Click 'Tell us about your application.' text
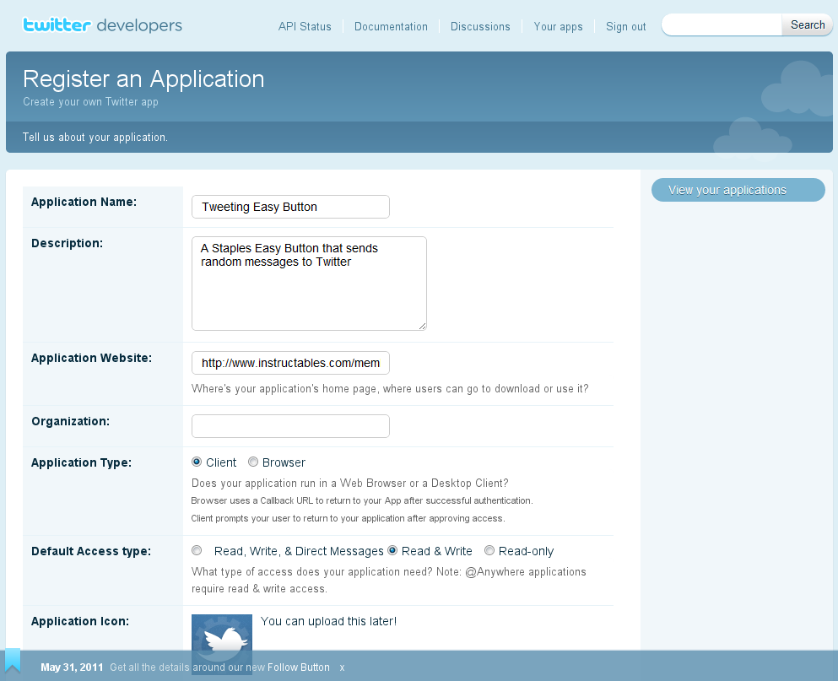Viewport: 838px width, 681px height. 95,138
